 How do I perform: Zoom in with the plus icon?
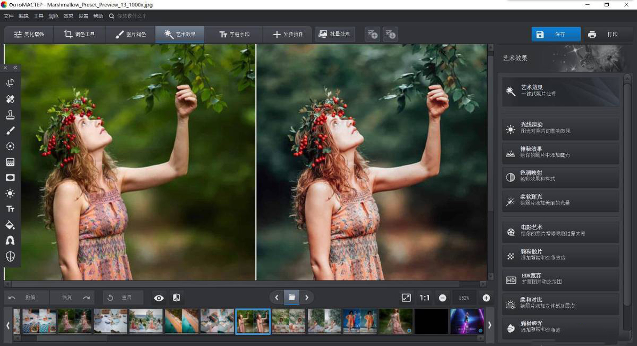tap(486, 298)
